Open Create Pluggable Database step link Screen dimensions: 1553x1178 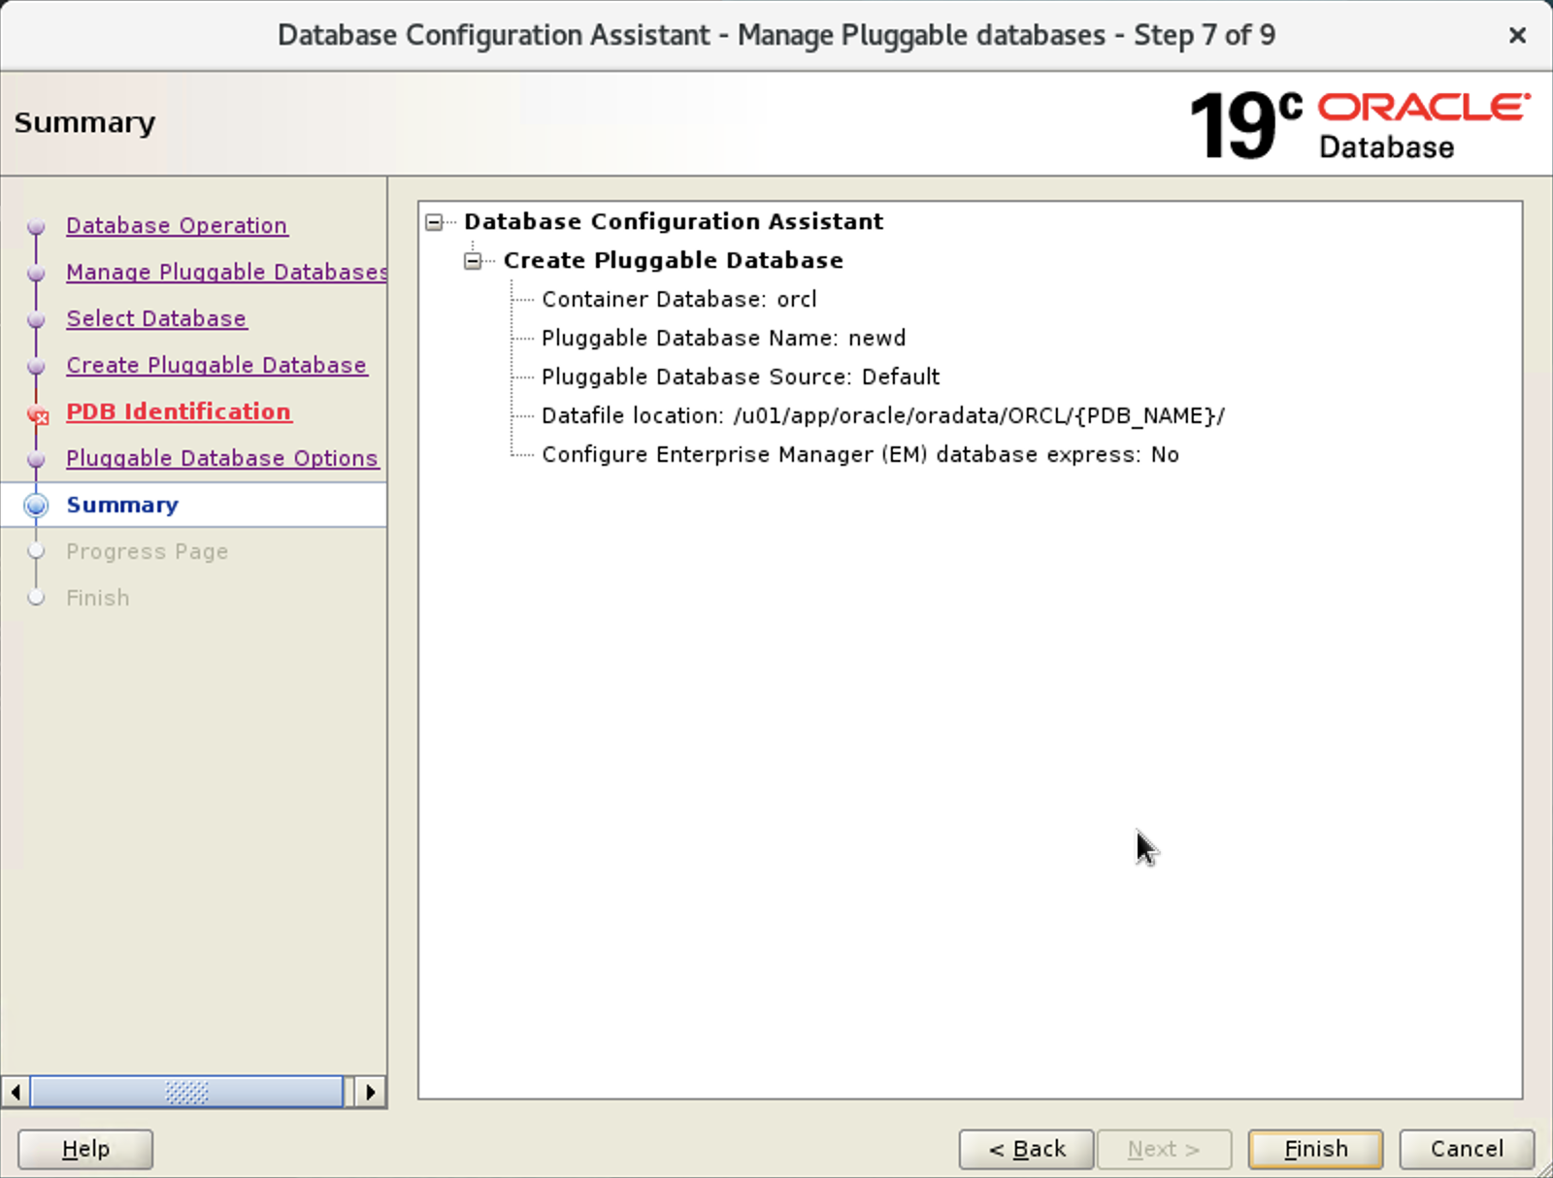216,365
